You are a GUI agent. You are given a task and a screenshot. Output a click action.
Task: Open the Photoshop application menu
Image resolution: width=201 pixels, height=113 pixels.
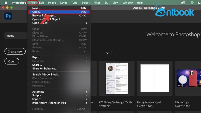click(x=19, y=3)
